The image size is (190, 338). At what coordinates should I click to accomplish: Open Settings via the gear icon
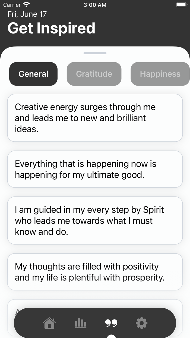pyautogui.click(x=141, y=323)
